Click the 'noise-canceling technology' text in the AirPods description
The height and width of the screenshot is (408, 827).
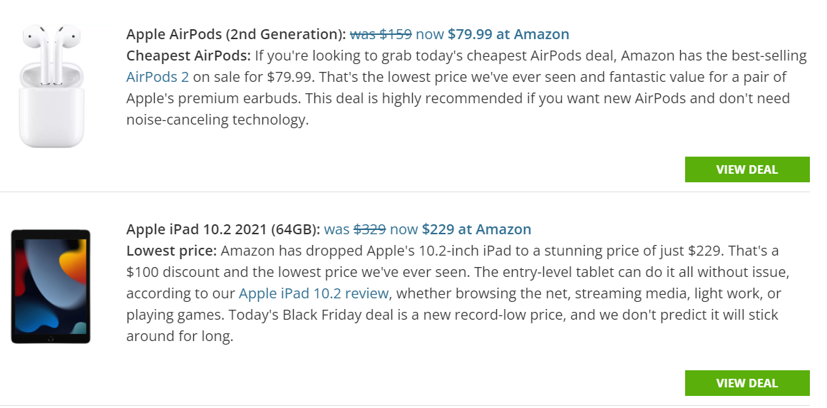(x=217, y=120)
